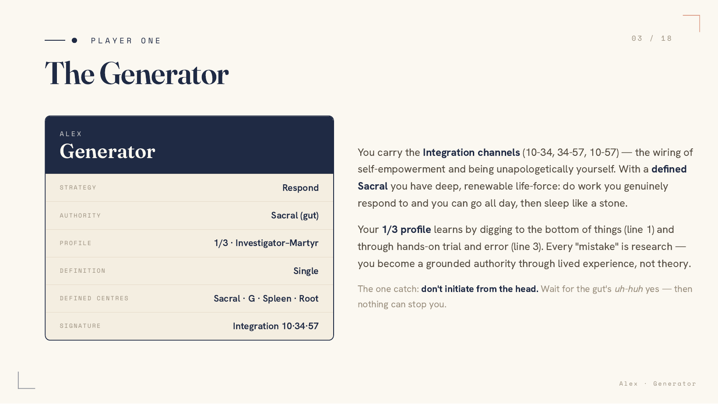Click the coral corner bracket at top right
This screenshot has width=718, height=404.
[x=691, y=23]
